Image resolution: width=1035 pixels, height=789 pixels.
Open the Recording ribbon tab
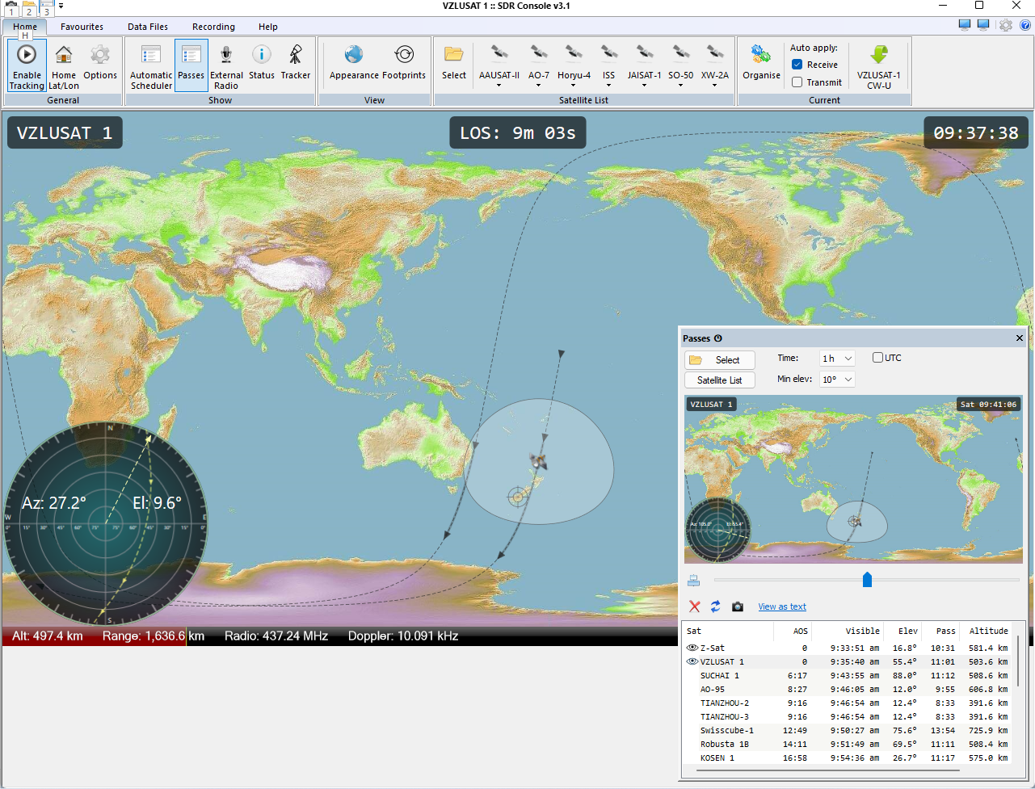tap(213, 27)
